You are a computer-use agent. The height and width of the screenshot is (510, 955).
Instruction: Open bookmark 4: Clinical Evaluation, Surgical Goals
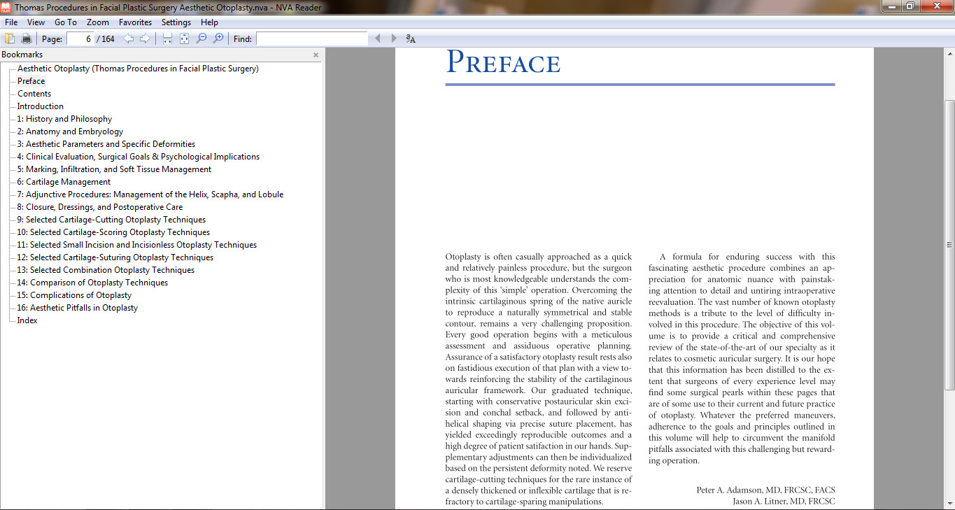pyautogui.click(x=139, y=157)
